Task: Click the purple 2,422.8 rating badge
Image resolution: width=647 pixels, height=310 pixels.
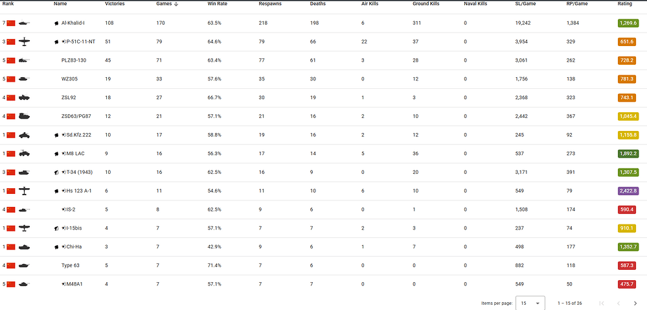Action: [628, 191]
